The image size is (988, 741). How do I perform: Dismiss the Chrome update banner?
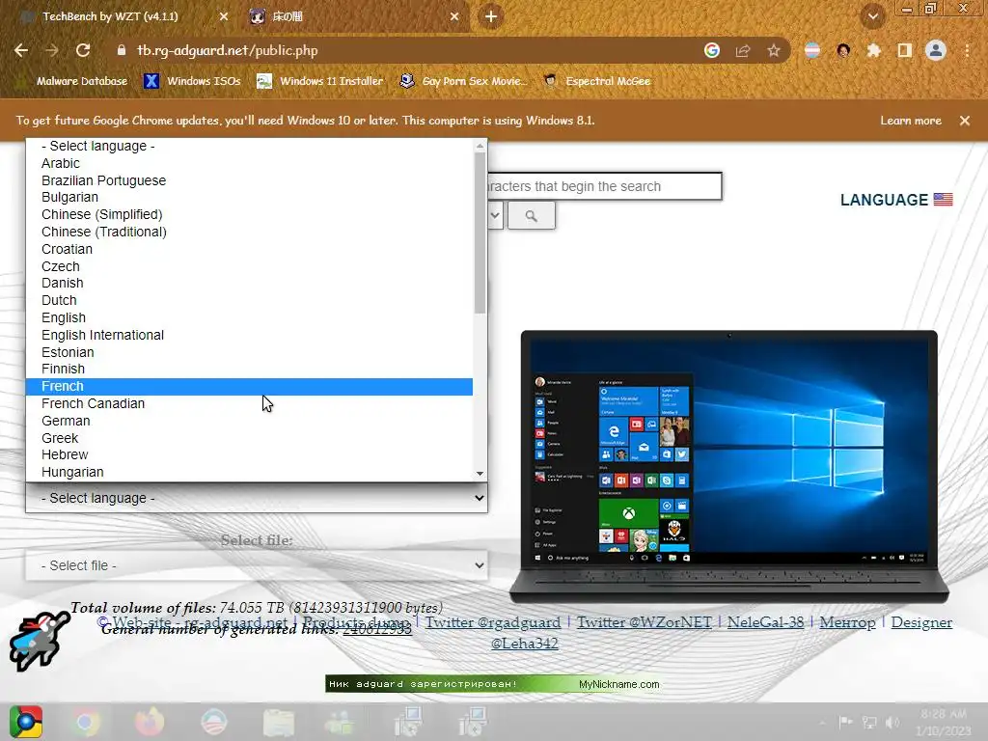pos(965,121)
